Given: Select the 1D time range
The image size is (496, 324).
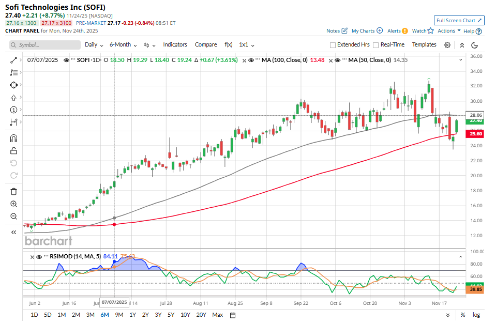Looking at the screenshot, I should click(x=34, y=315).
